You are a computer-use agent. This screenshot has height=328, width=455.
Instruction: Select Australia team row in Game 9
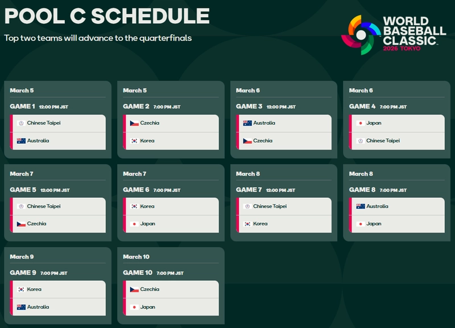click(x=58, y=307)
